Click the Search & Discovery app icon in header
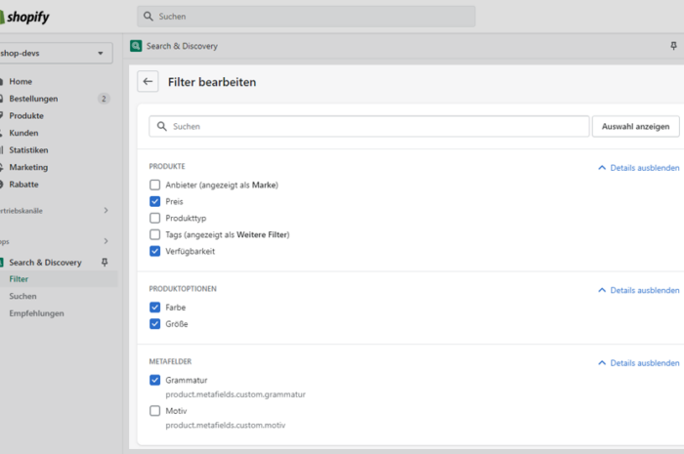This screenshot has width=684, height=454. tap(136, 46)
